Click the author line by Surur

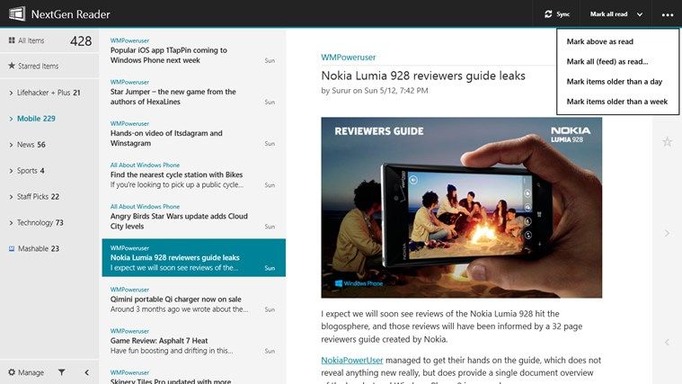pyautogui.click(x=375, y=91)
